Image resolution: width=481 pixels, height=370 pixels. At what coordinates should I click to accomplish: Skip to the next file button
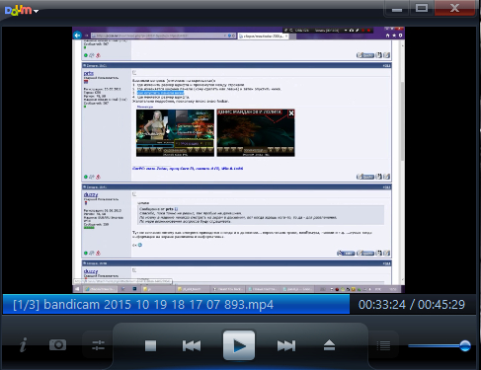[x=286, y=345]
